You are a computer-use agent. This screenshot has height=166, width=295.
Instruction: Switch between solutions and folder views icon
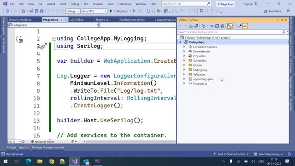pos(196,26)
